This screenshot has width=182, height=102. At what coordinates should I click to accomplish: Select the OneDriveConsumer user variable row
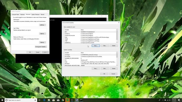90,35
